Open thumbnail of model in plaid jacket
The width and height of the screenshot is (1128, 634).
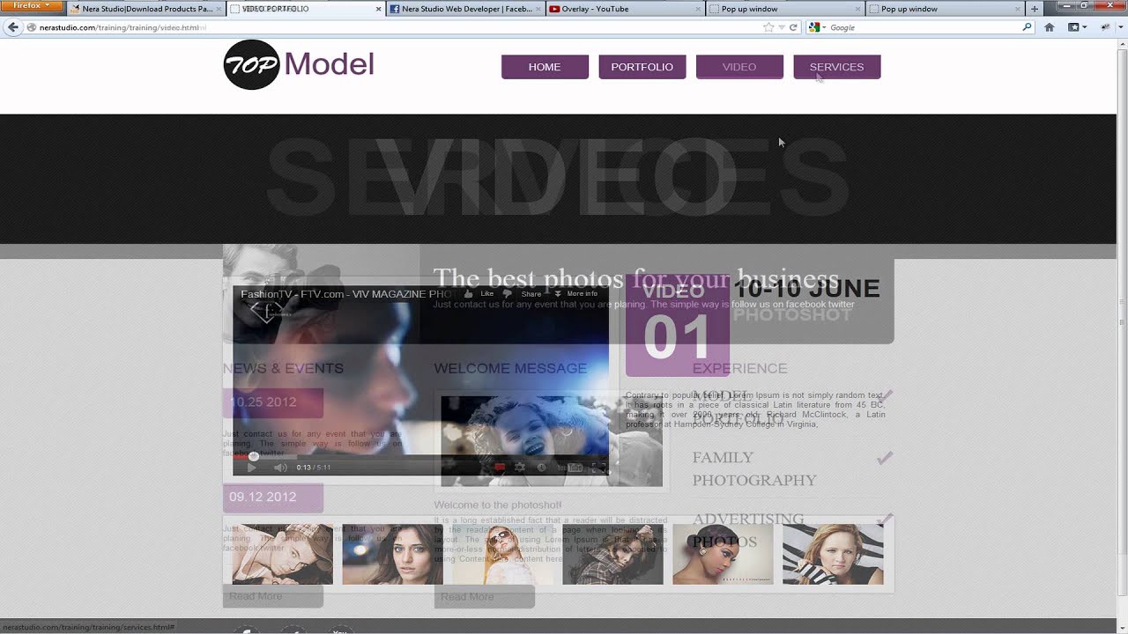tap(612, 555)
